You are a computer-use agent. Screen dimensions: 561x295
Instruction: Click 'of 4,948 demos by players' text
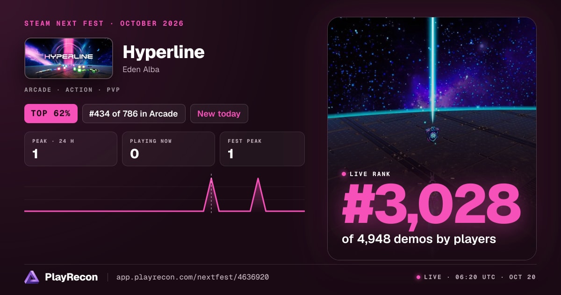point(419,239)
